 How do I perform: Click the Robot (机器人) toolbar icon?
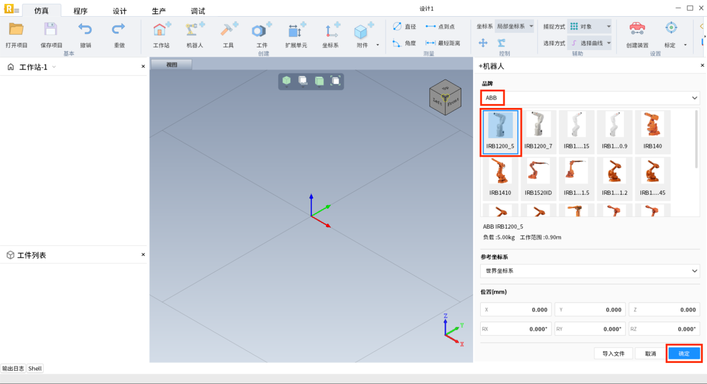[194, 31]
